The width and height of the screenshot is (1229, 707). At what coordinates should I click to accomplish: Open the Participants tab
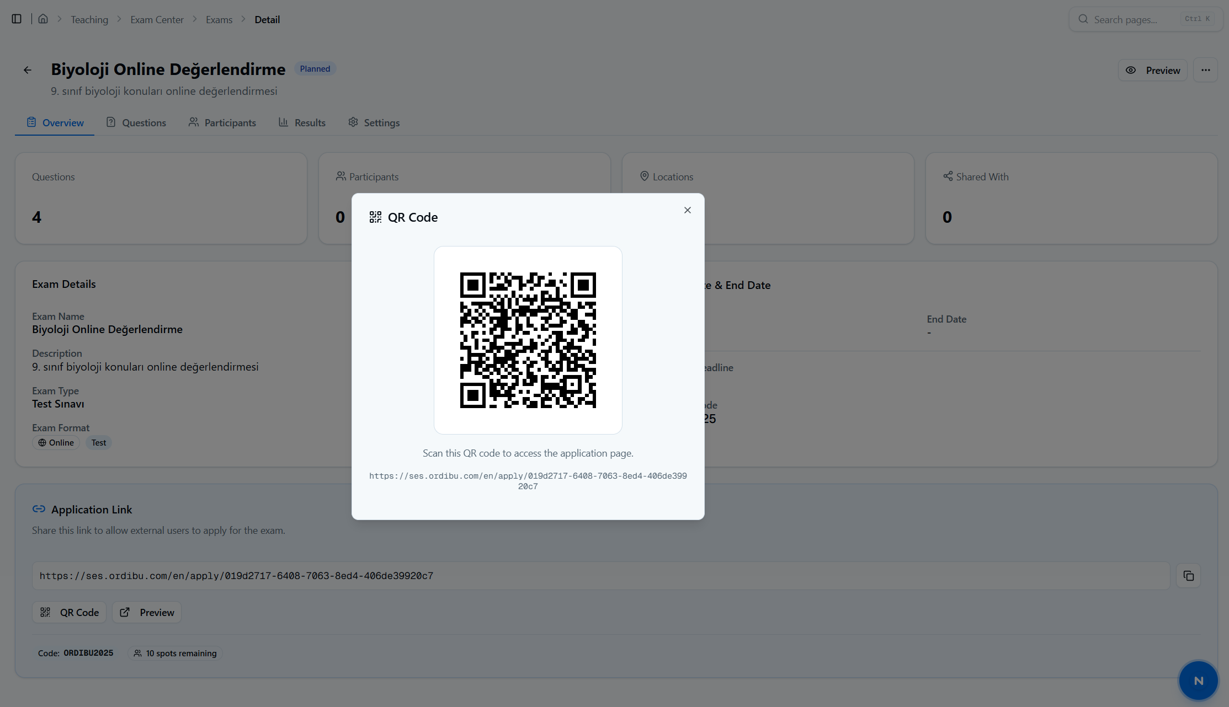(222, 123)
